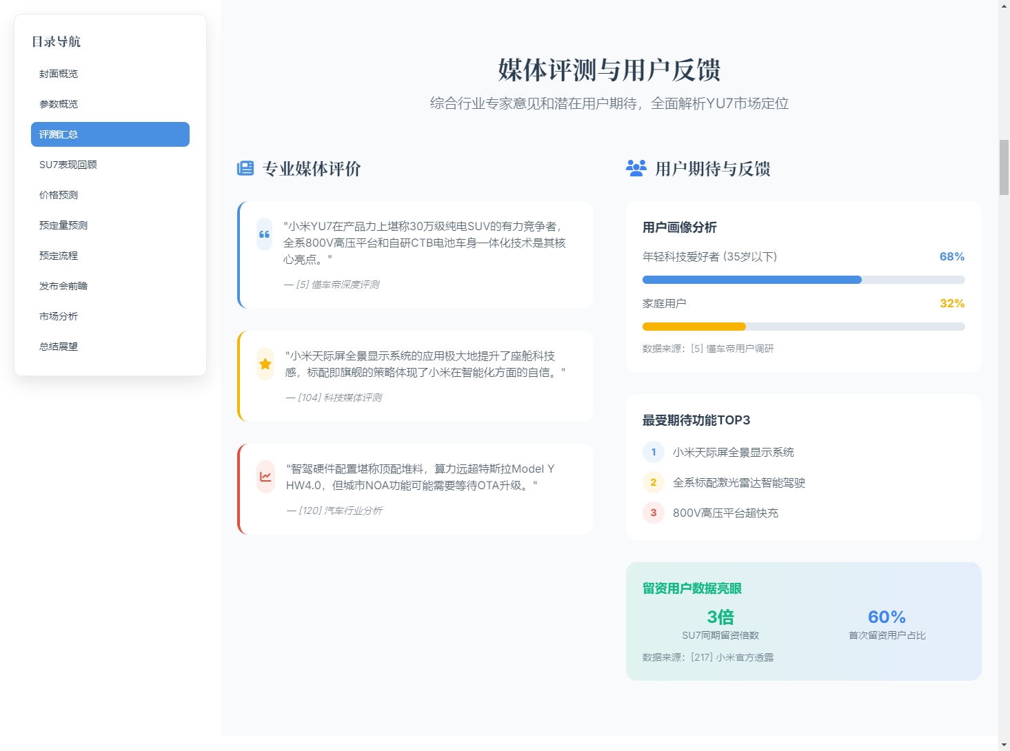Go to 发布会前瞻 section
This screenshot has height=751, width=1010.
(x=110, y=286)
